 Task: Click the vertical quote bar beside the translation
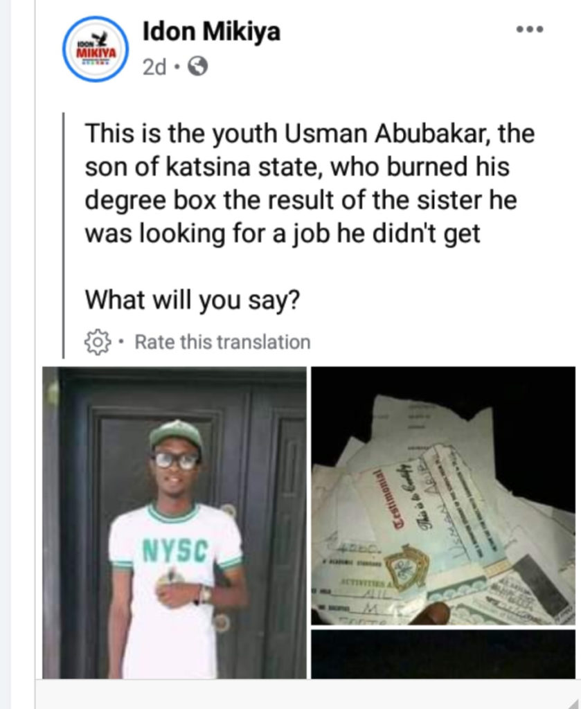tap(64, 235)
